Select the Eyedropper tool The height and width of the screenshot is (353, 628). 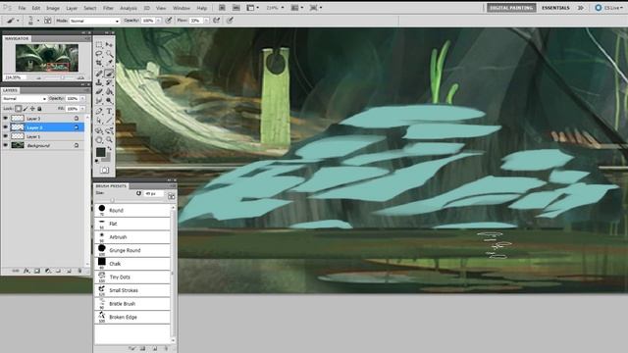click(109, 63)
